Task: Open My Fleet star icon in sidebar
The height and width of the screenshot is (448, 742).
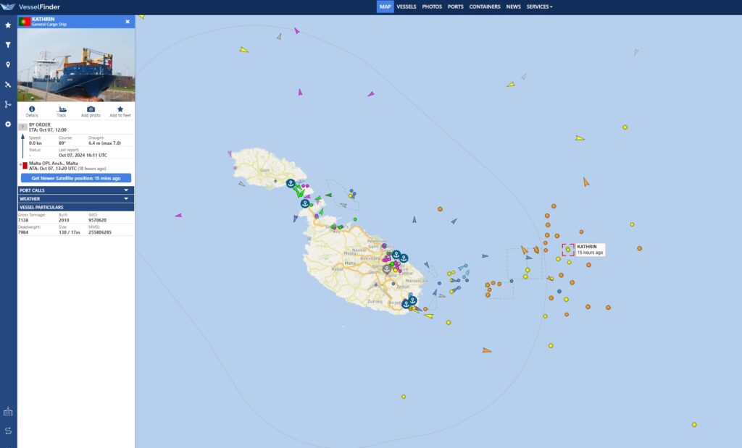Action: [8, 25]
